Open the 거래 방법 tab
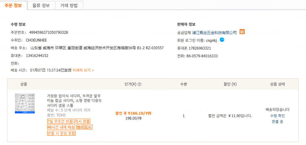The height and width of the screenshot is (145, 306). tap(69, 5)
